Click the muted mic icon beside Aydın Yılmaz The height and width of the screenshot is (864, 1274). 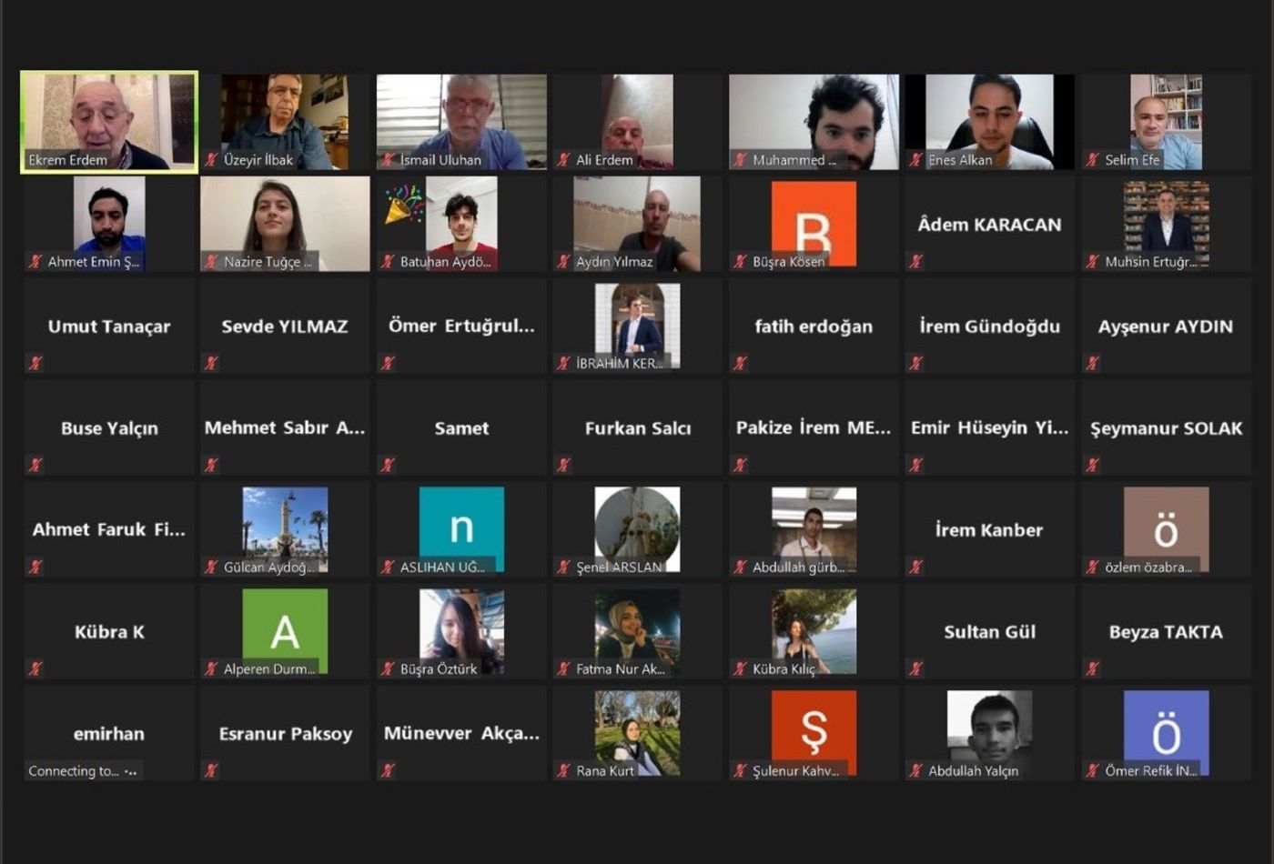pyautogui.click(x=564, y=262)
